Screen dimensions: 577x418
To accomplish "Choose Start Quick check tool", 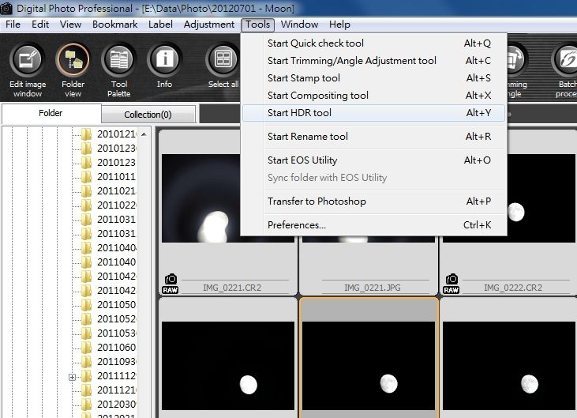I will [374, 43].
